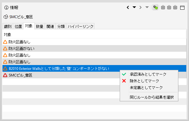The image size is (189, 121).
Task: Open the 数量 tab
Action: click(40, 26)
